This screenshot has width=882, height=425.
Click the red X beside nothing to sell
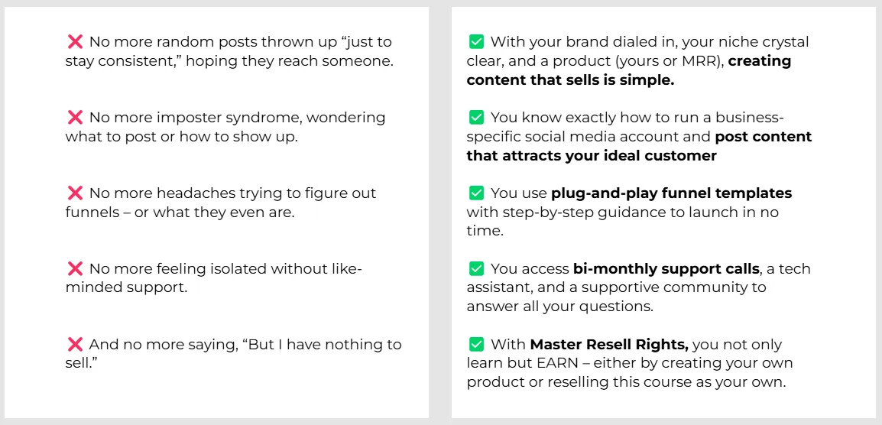pos(75,345)
